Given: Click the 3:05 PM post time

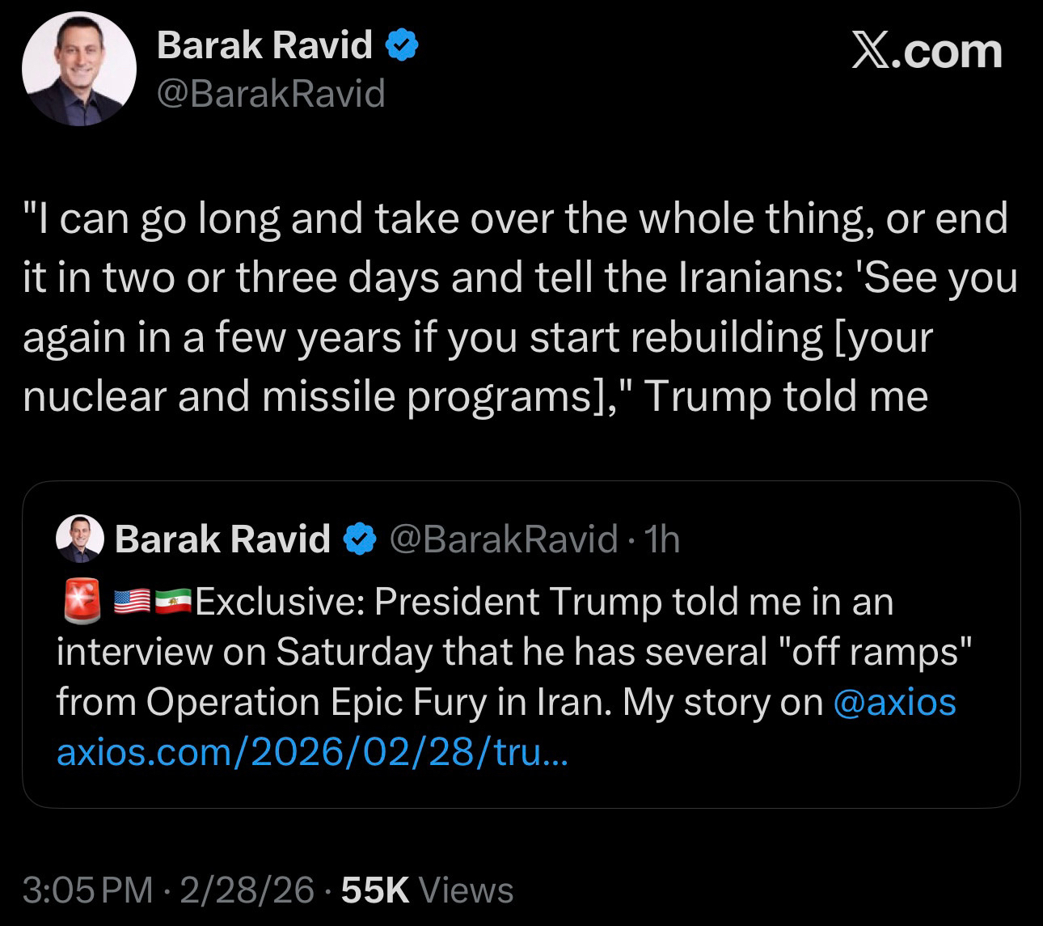Looking at the screenshot, I should click(x=87, y=890).
